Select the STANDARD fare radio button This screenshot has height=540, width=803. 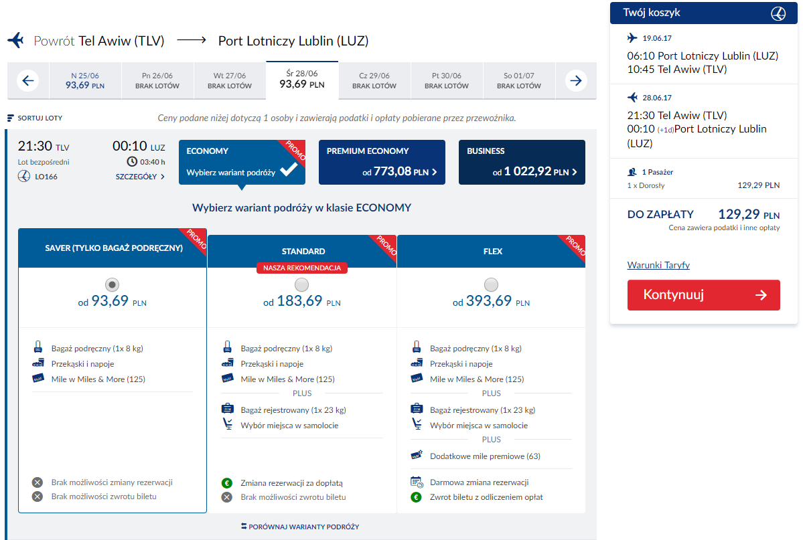(x=301, y=284)
